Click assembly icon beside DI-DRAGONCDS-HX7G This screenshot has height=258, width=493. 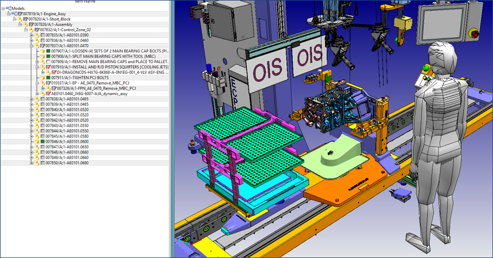(48, 72)
